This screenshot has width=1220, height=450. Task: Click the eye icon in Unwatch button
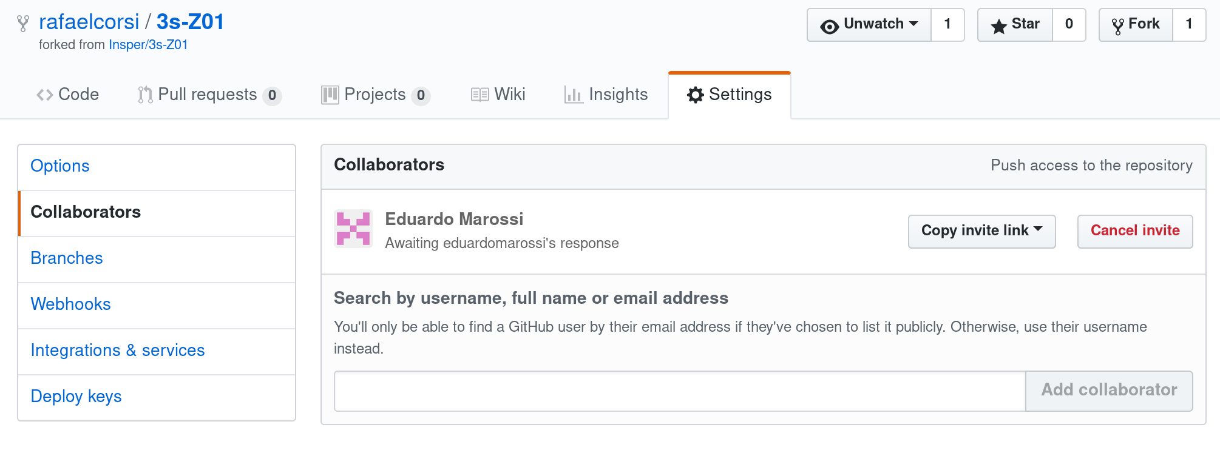click(829, 26)
